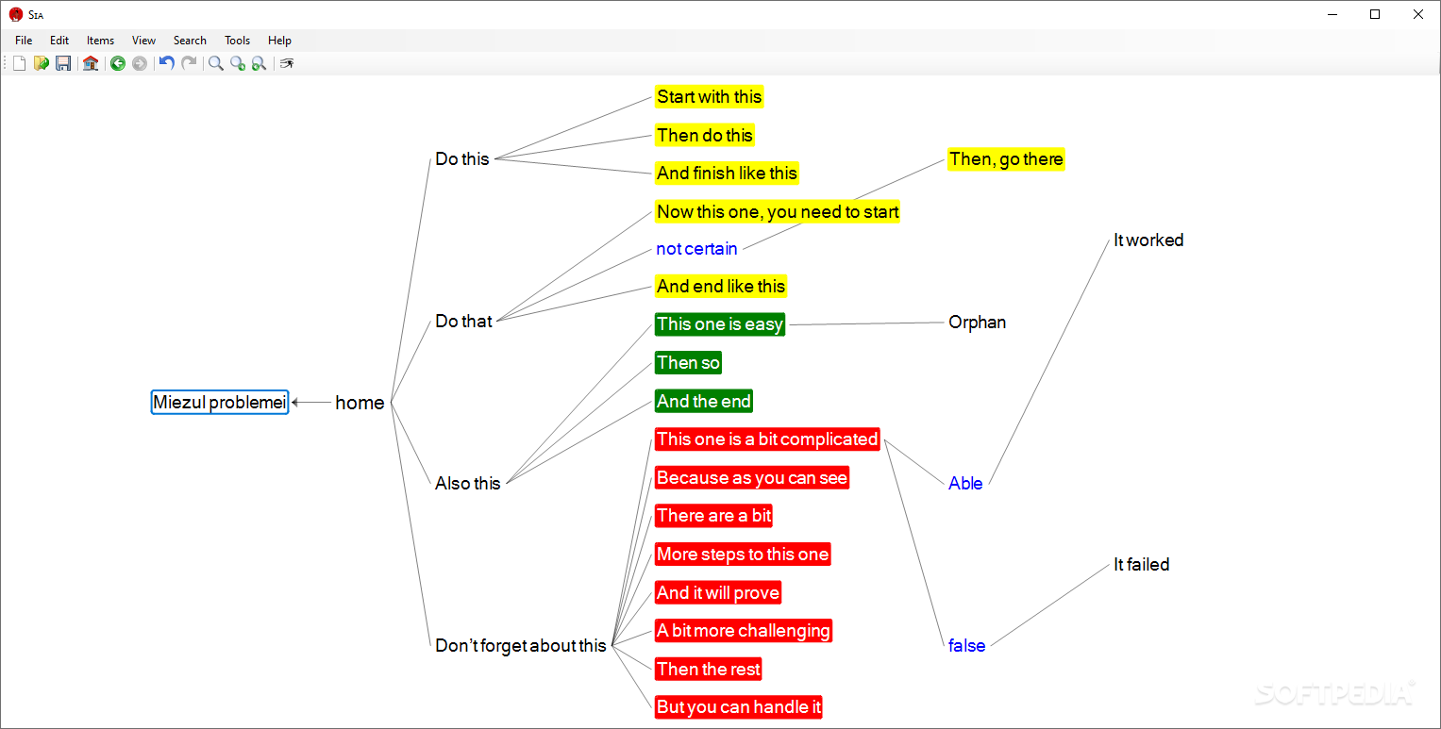Screen dimensions: 1441x729
Task: Navigate back with the green arrow icon
Action: pos(118,63)
